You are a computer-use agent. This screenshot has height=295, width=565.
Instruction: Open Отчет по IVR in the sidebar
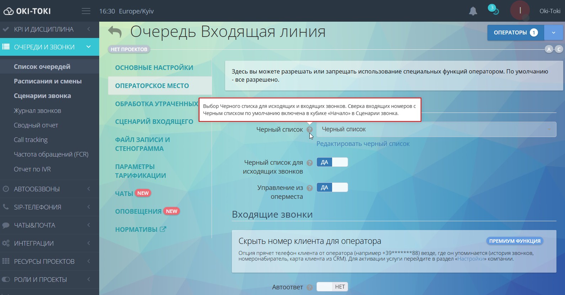(32, 169)
